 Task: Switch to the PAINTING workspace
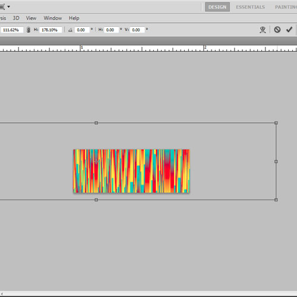coord(286,7)
